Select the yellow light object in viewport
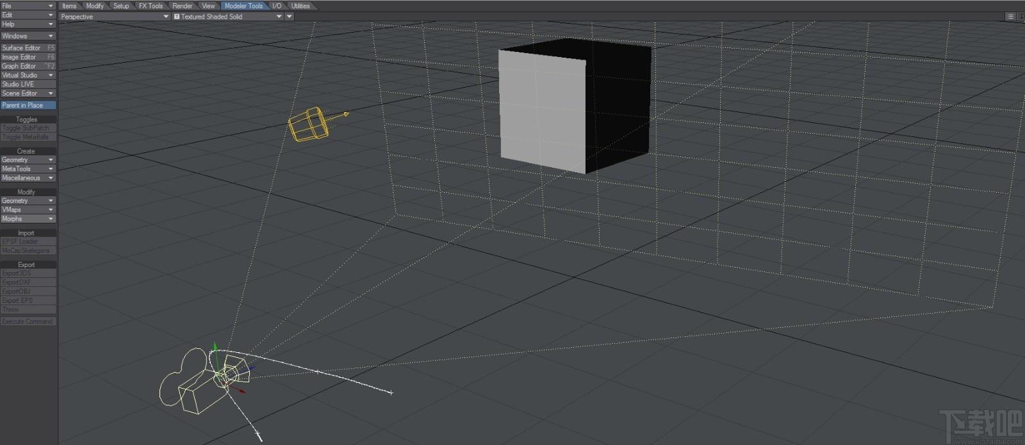Viewport: 1025px width, 445px height. 309,124
